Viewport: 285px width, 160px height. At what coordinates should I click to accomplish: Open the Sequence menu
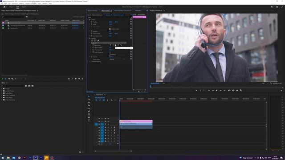pos(15,4)
